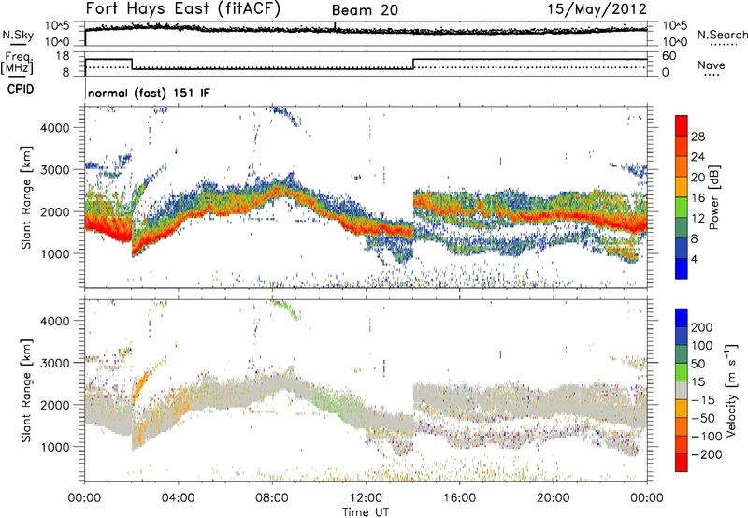Click the 'normal (fast) 151 IF' mode text

point(149,93)
